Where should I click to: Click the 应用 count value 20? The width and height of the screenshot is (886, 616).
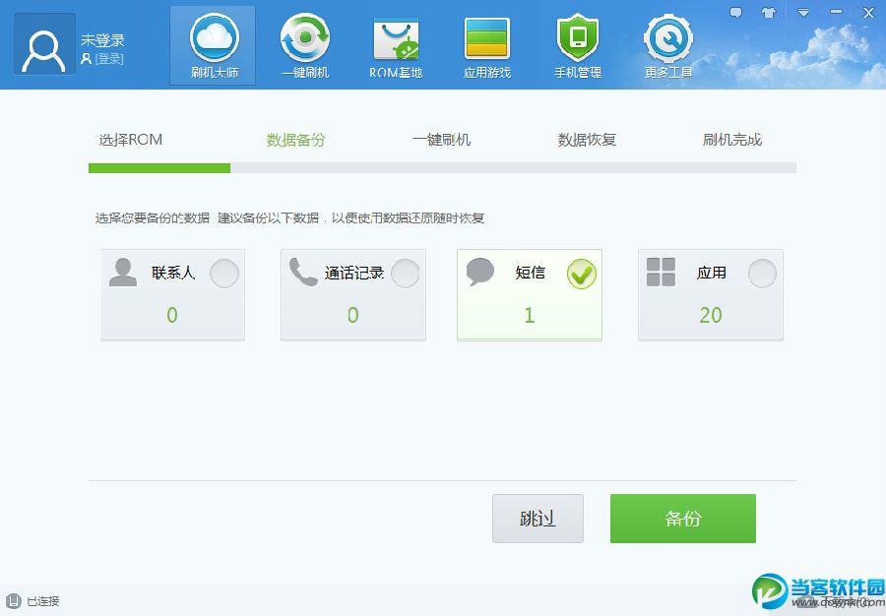[x=711, y=315]
